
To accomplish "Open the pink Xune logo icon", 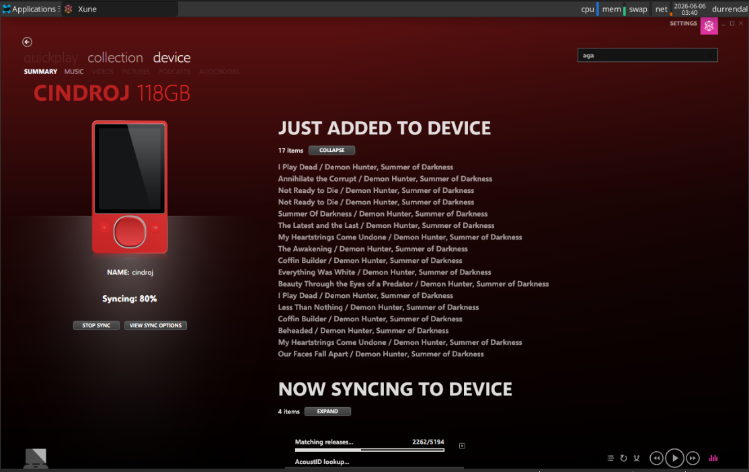I will 709,26.
